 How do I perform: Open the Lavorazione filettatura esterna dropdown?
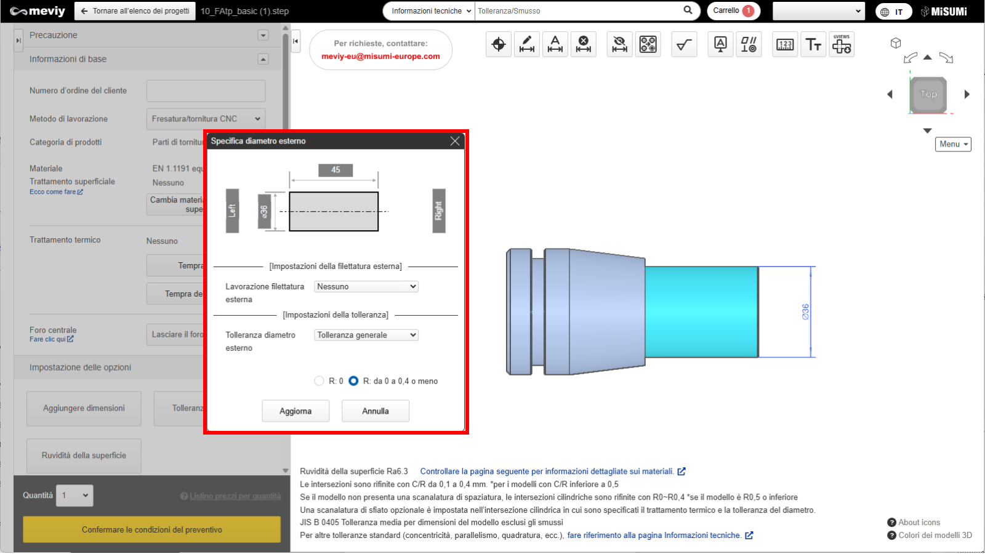366,287
